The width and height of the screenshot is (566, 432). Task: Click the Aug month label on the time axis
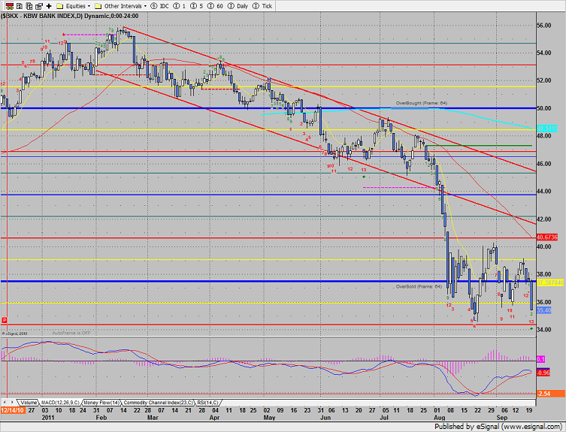[439, 418]
